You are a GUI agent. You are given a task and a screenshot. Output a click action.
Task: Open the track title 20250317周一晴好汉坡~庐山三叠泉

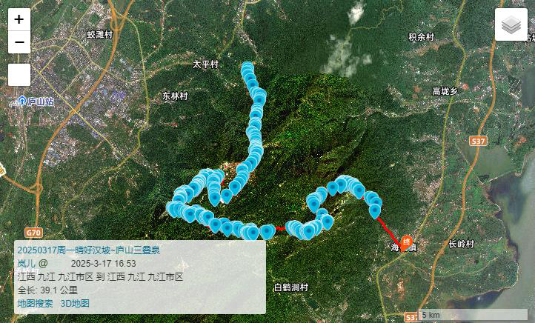(x=89, y=250)
